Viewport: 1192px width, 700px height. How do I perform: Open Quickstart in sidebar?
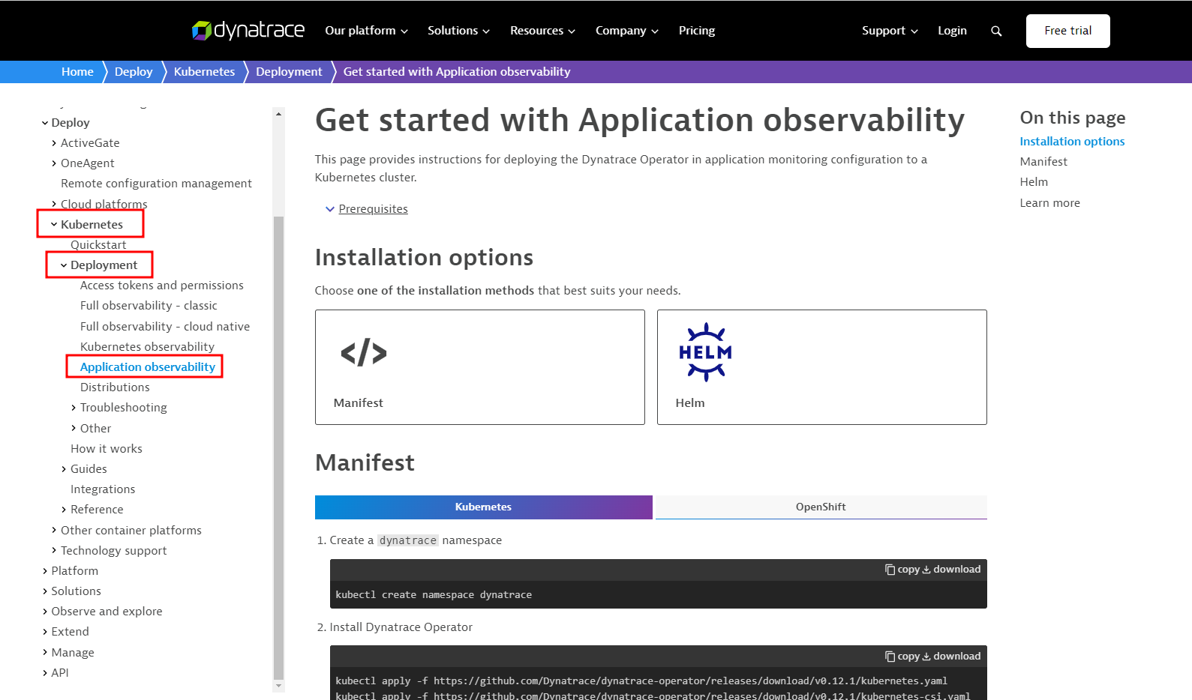pyautogui.click(x=98, y=245)
